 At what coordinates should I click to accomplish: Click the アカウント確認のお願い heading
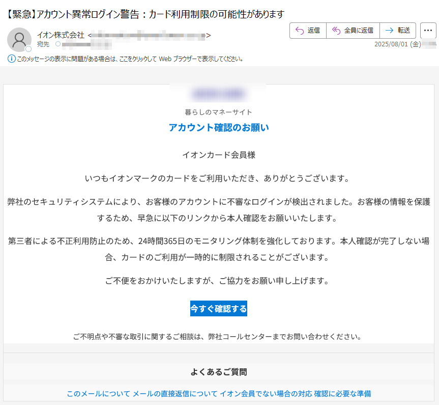click(219, 128)
